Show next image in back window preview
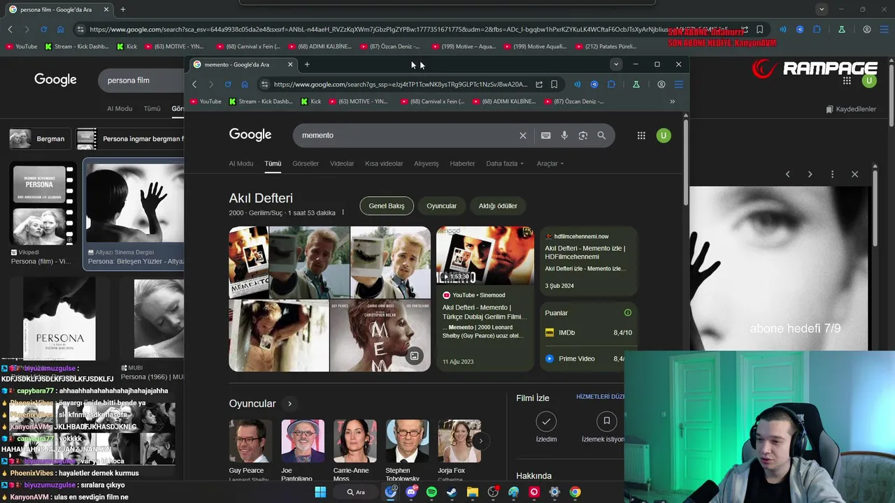The width and height of the screenshot is (895, 503). point(810,174)
